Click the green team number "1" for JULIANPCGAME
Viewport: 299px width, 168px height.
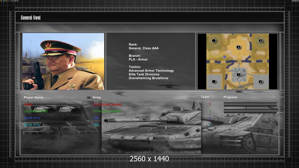click(210, 111)
